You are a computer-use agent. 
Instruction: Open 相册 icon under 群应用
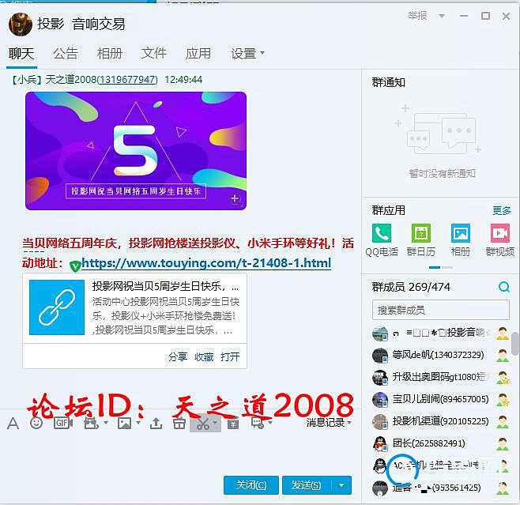tap(460, 233)
